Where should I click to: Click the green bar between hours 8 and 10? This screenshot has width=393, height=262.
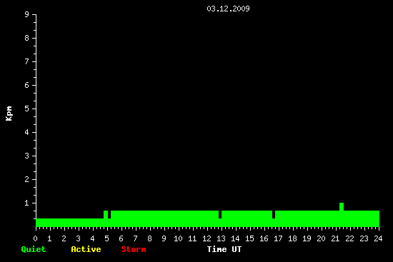pyautogui.click(x=164, y=218)
